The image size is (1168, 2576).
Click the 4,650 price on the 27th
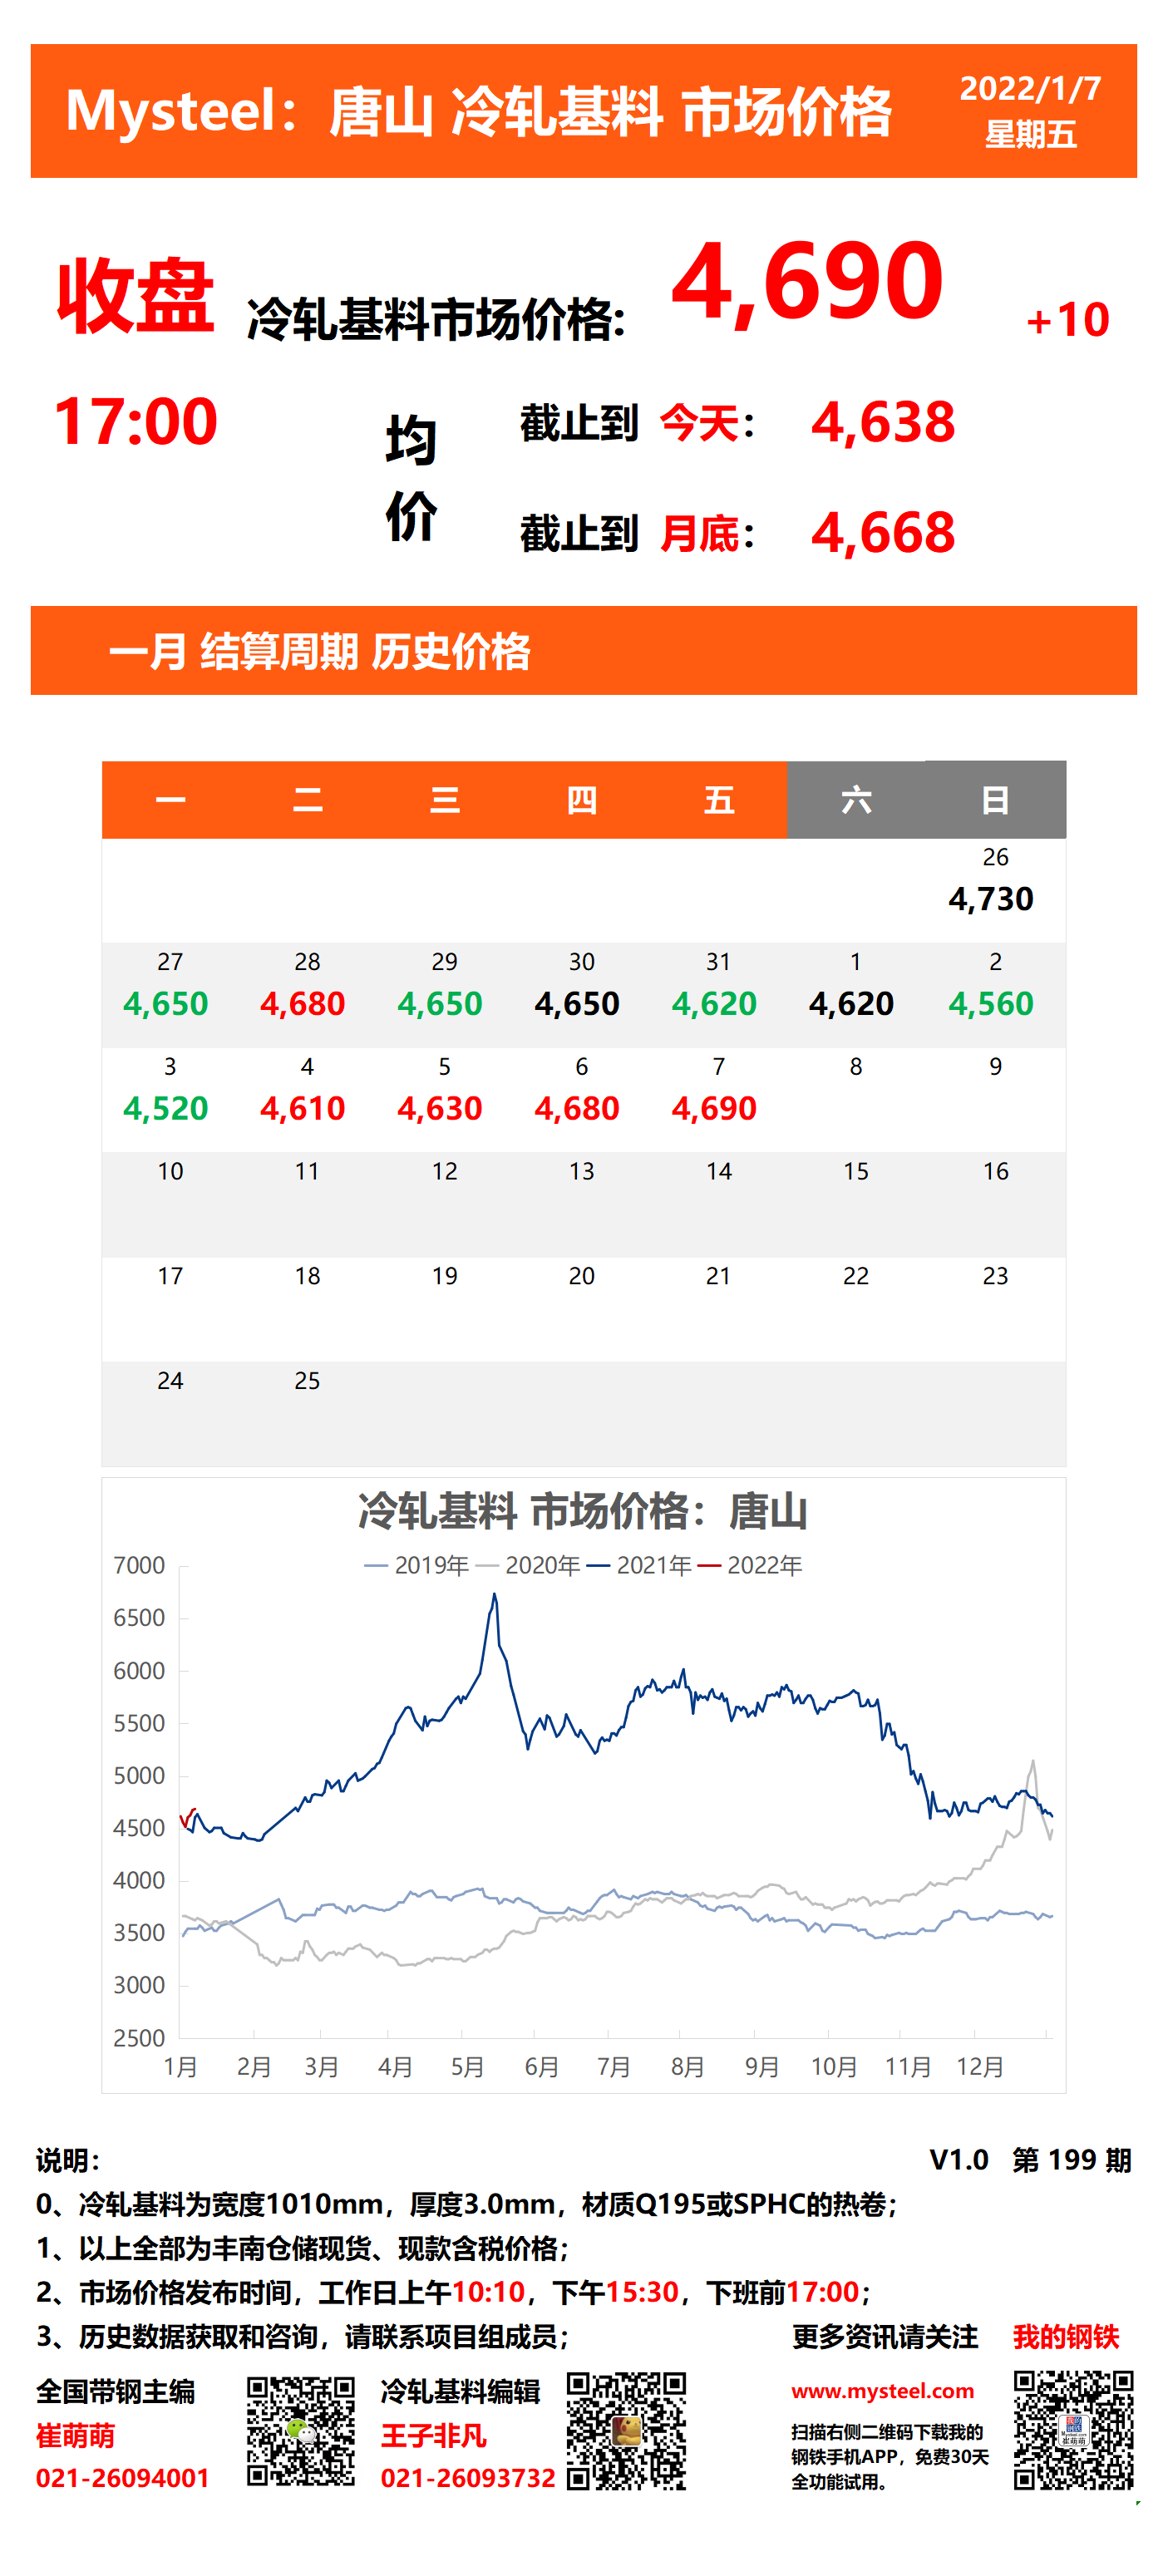pos(166,1004)
